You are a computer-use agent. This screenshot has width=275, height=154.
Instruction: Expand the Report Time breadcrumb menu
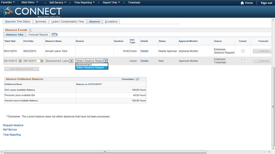[111, 3]
